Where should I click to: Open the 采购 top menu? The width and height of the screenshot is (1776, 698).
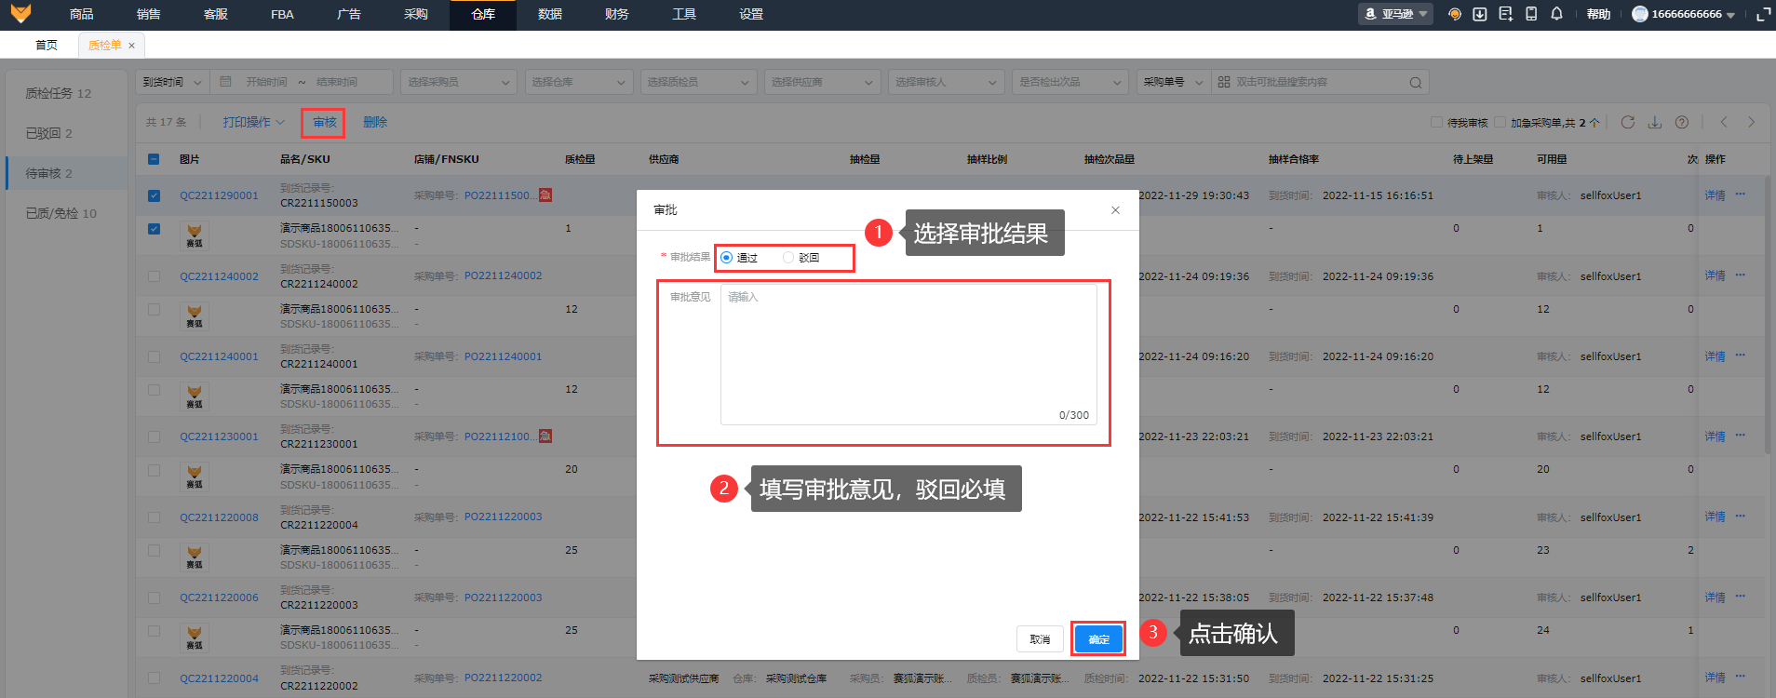click(x=416, y=14)
